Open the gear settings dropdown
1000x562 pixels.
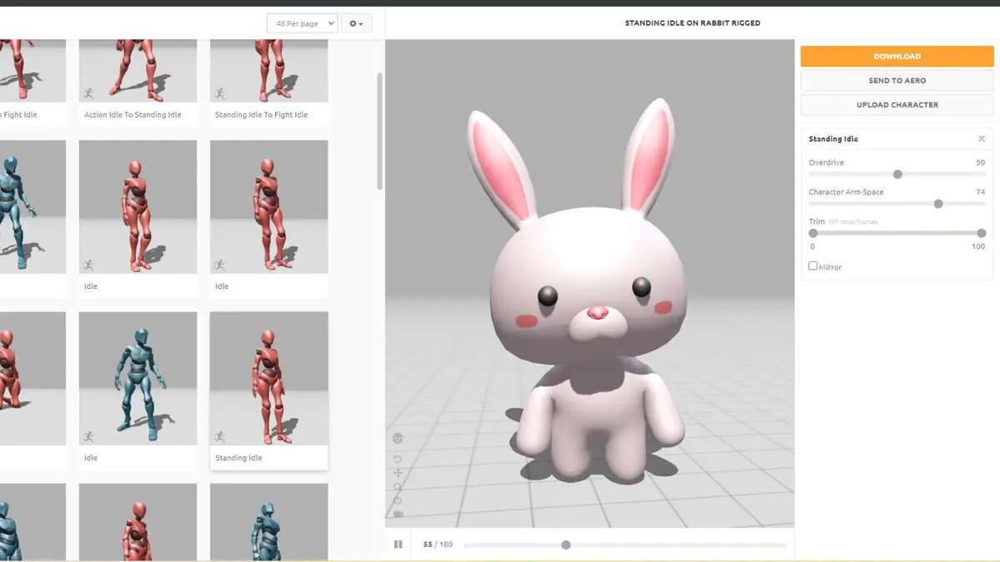[x=357, y=23]
